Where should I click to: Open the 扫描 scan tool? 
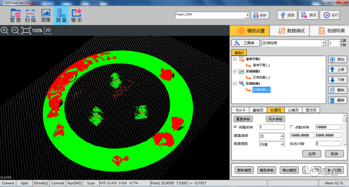pyautogui.click(x=30, y=16)
